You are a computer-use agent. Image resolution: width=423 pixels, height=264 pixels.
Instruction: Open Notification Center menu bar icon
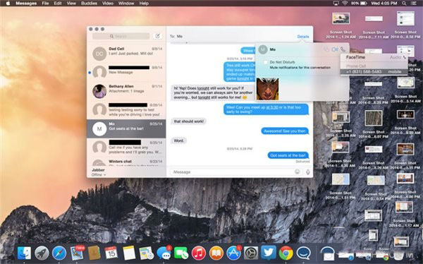414,4
